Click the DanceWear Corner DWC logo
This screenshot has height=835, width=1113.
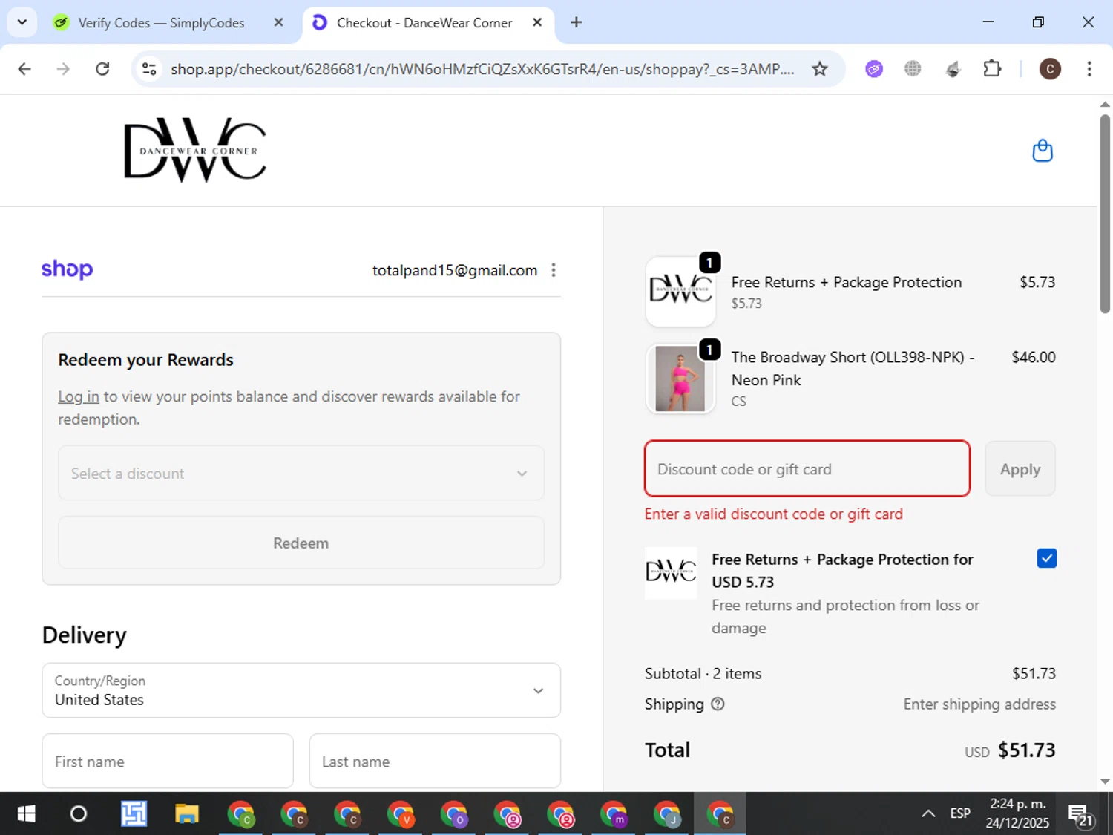pos(195,150)
